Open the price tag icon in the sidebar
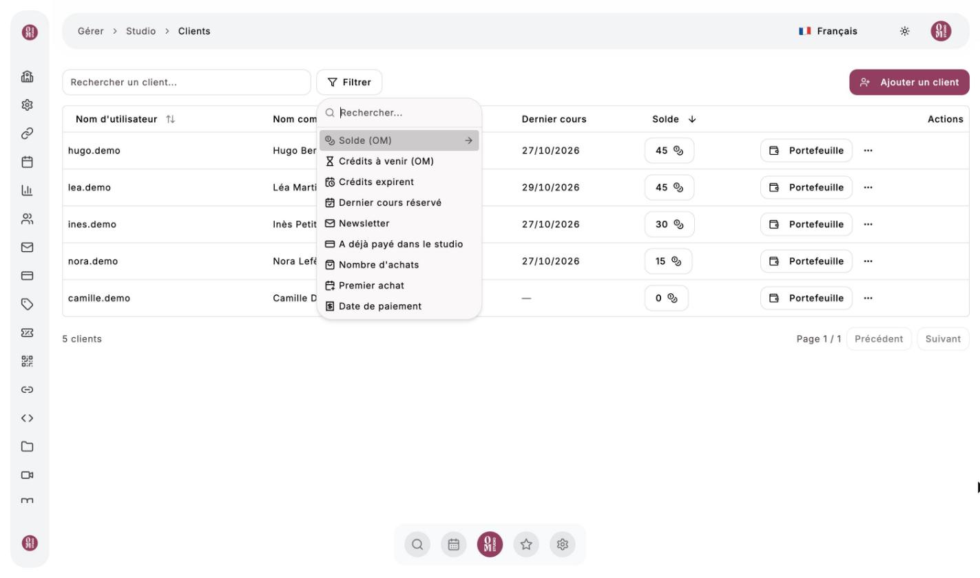This screenshot has width=980, height=578. click(x=28, y=304)
